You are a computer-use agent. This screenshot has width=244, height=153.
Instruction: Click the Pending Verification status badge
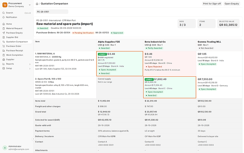point(83,33)
